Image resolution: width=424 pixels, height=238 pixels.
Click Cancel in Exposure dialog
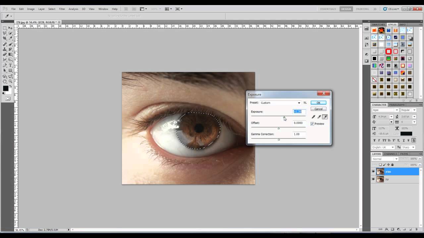pos(318,109)
